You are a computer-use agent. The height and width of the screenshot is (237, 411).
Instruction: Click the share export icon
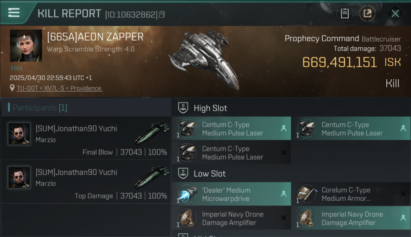367,14
